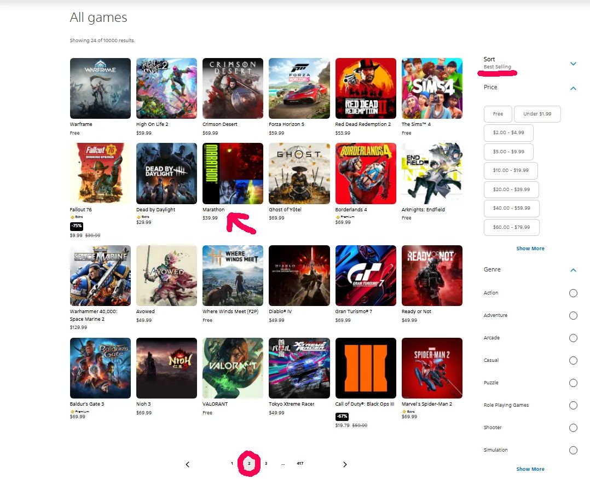Collapse the Price filter section
This screenshot has height=479, width=590.
[573, 88]
